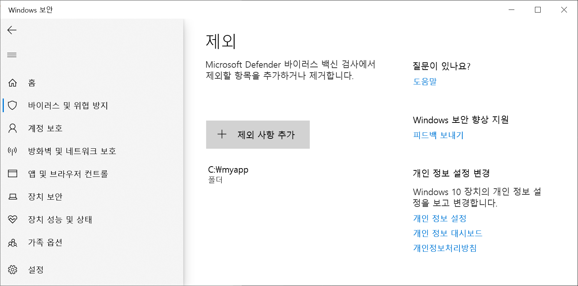Click the 폴더 label under C:\myapp

coord(215,180)
